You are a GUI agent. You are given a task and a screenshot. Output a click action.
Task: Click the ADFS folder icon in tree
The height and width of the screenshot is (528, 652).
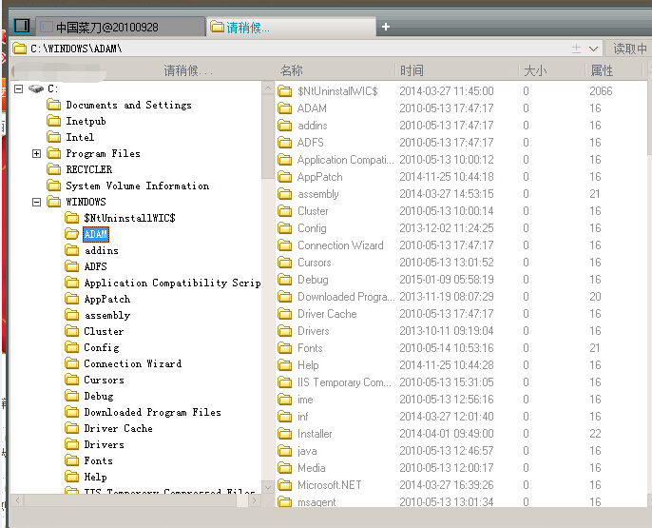(x=72, y=266)
